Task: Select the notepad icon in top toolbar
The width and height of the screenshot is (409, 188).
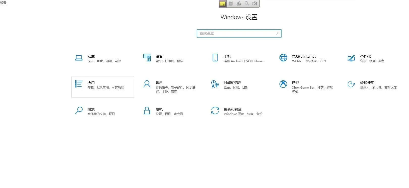Action: 231,4
